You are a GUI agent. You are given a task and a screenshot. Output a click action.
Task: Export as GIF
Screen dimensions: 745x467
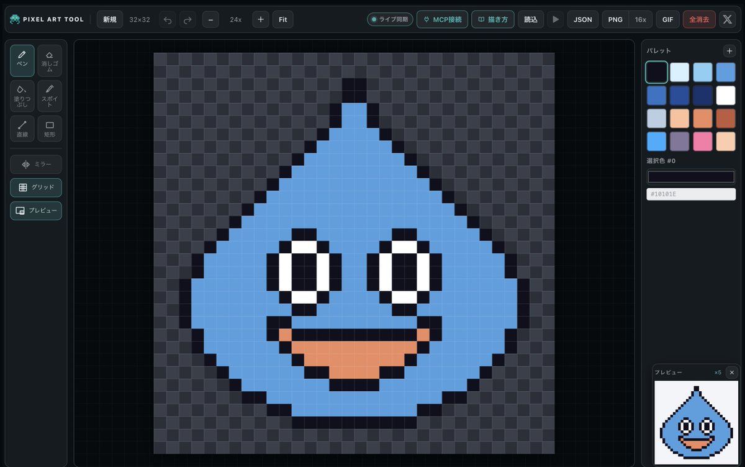click(x=667, y=19)
